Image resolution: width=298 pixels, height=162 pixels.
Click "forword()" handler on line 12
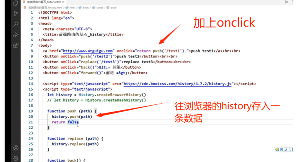(x=91, y=73)
